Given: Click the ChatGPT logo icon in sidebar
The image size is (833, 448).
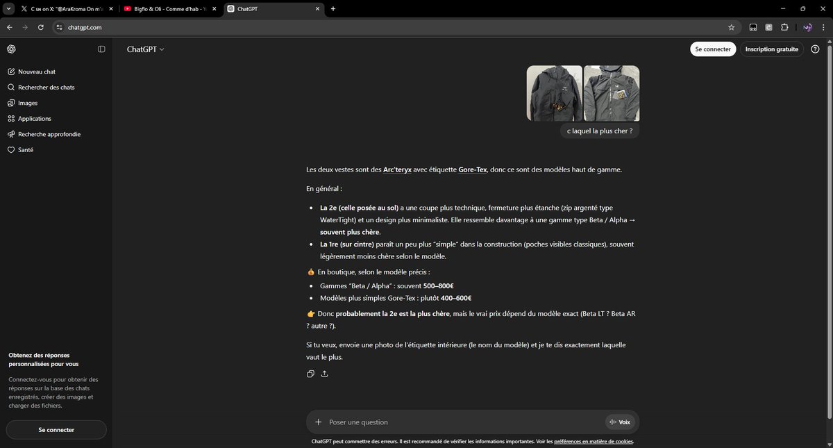Looking at the screenshot, I should point(11,49).
